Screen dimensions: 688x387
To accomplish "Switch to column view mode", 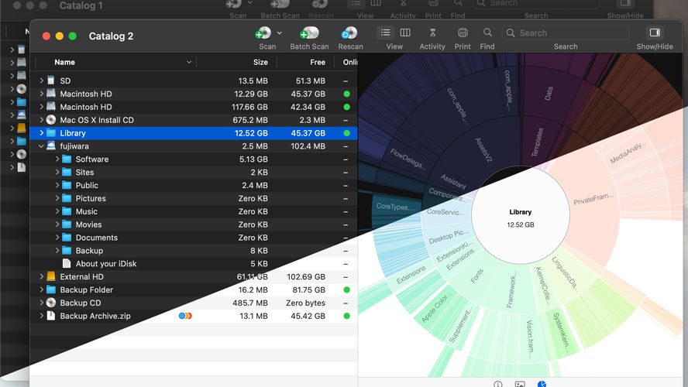I will coord(405,33).
